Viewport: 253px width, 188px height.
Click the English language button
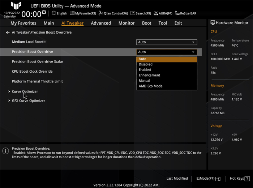[59, 13]
